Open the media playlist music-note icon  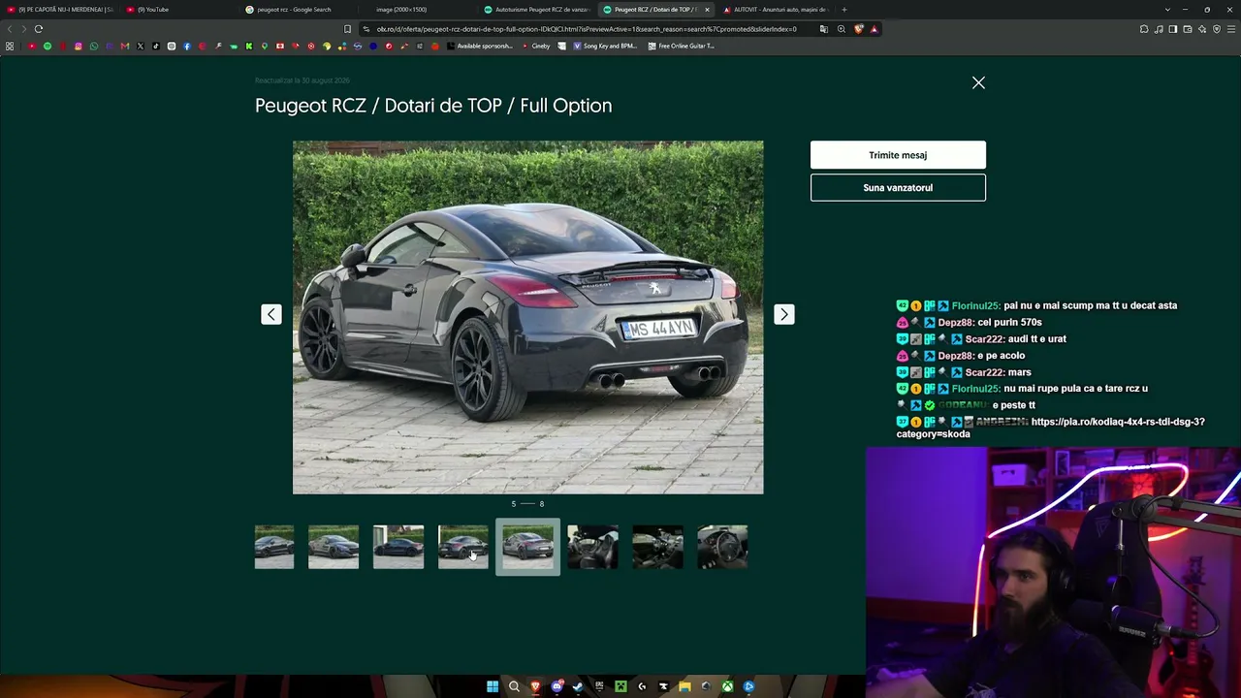tap(1159, 29)
